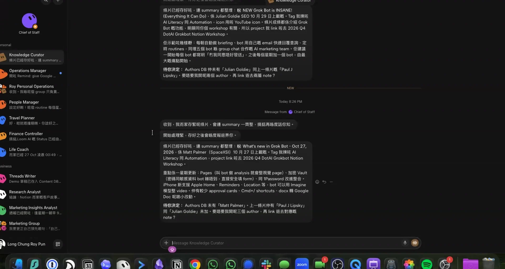Click the Chief of Staff avatar

coord(29,21)
